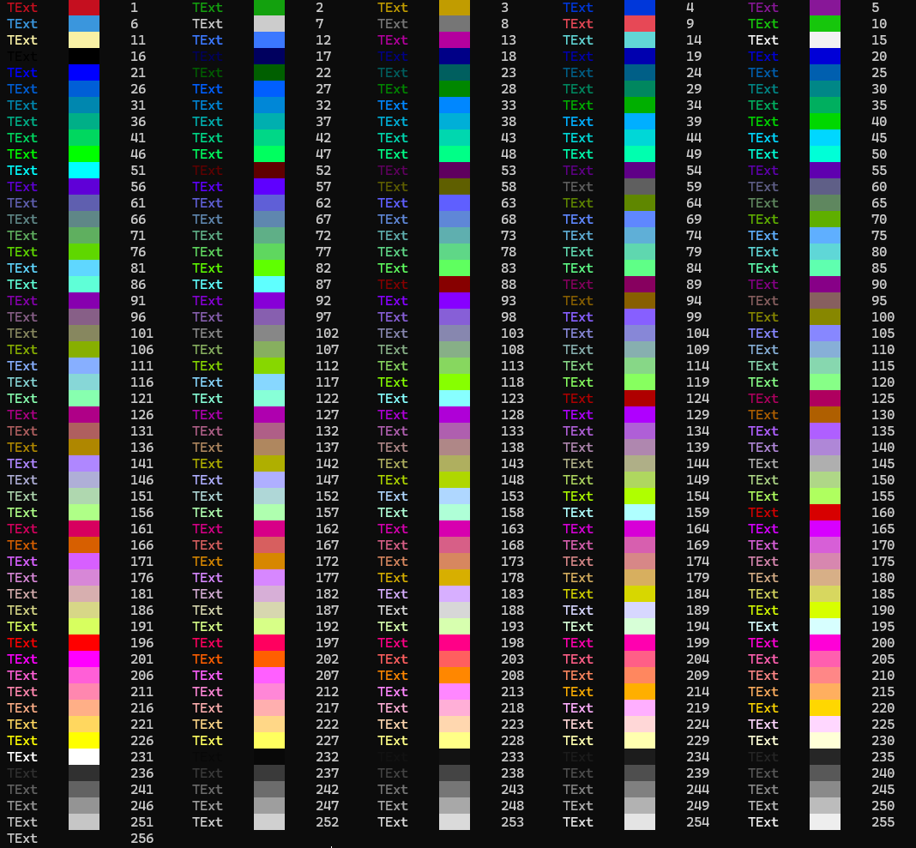The height and width of the screenshot is (848, 916).
Task: Choose the cyan swatch numbered 51
Action: click(x=83, y=171)
